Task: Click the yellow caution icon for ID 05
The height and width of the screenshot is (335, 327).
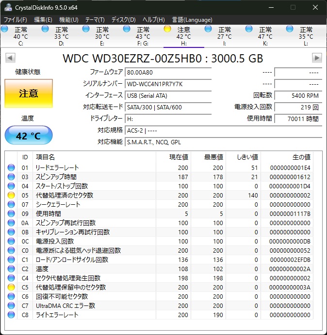Action: coord(11,195)
